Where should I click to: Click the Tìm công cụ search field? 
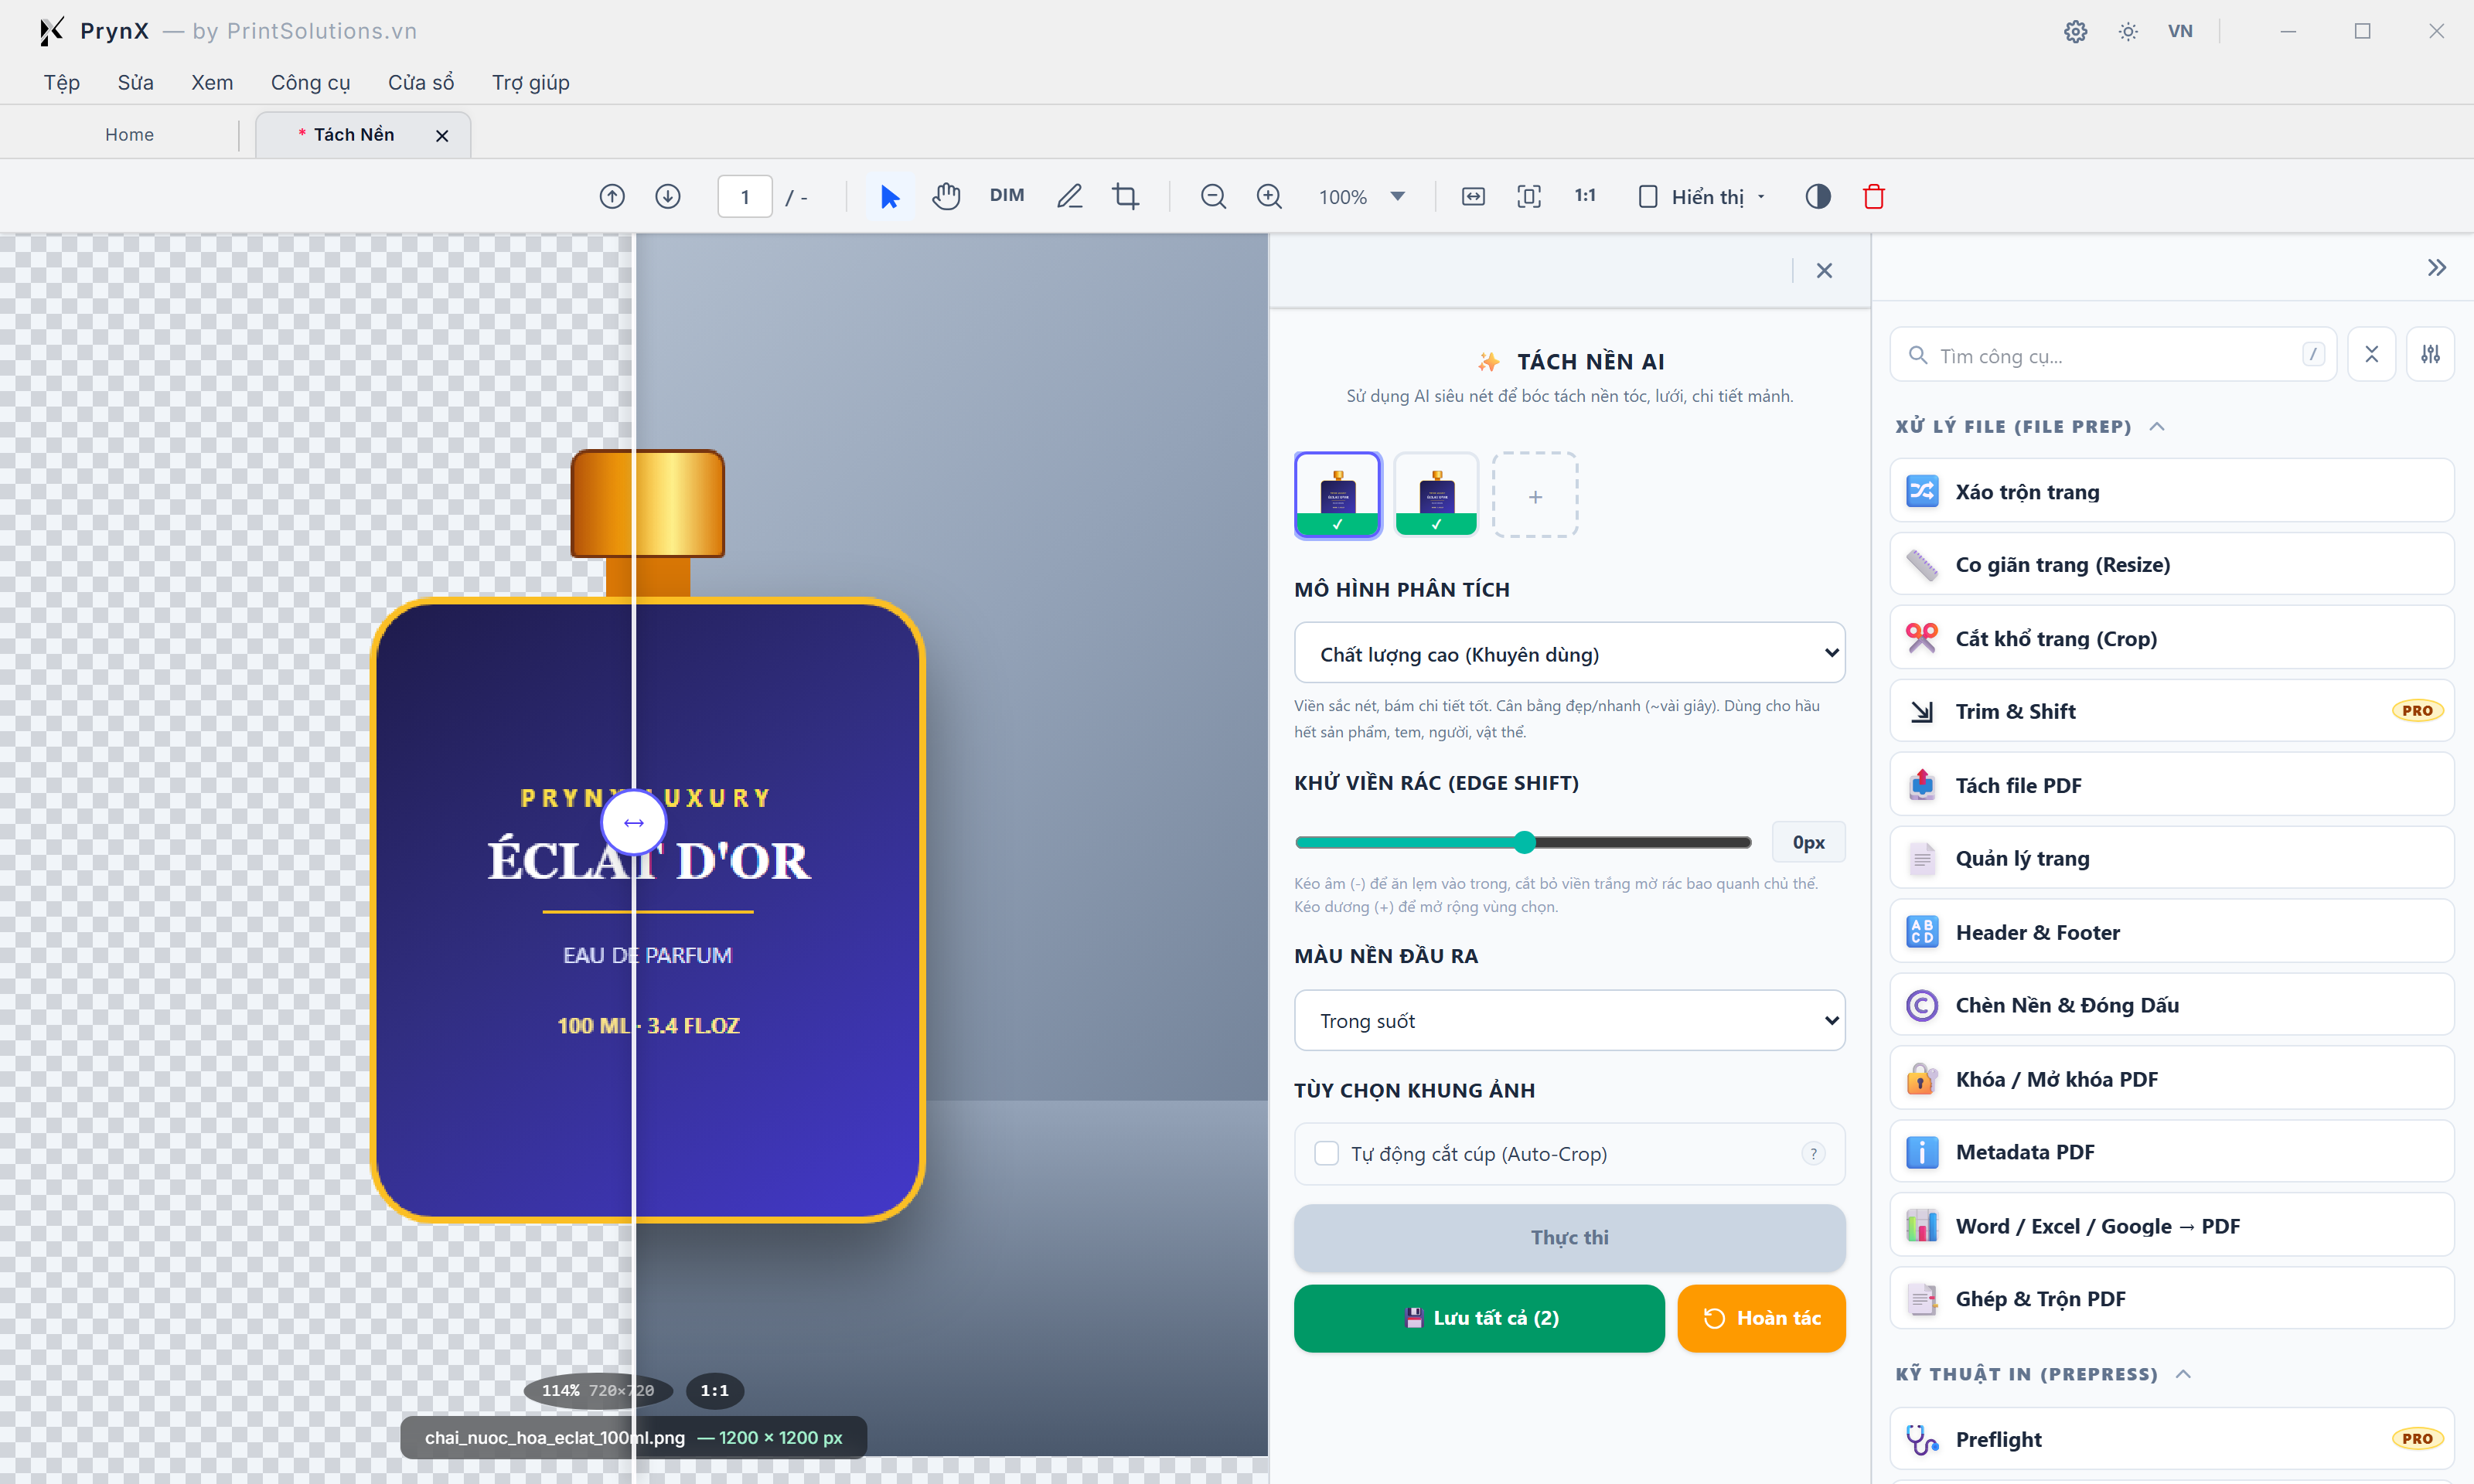point(2112,355)
